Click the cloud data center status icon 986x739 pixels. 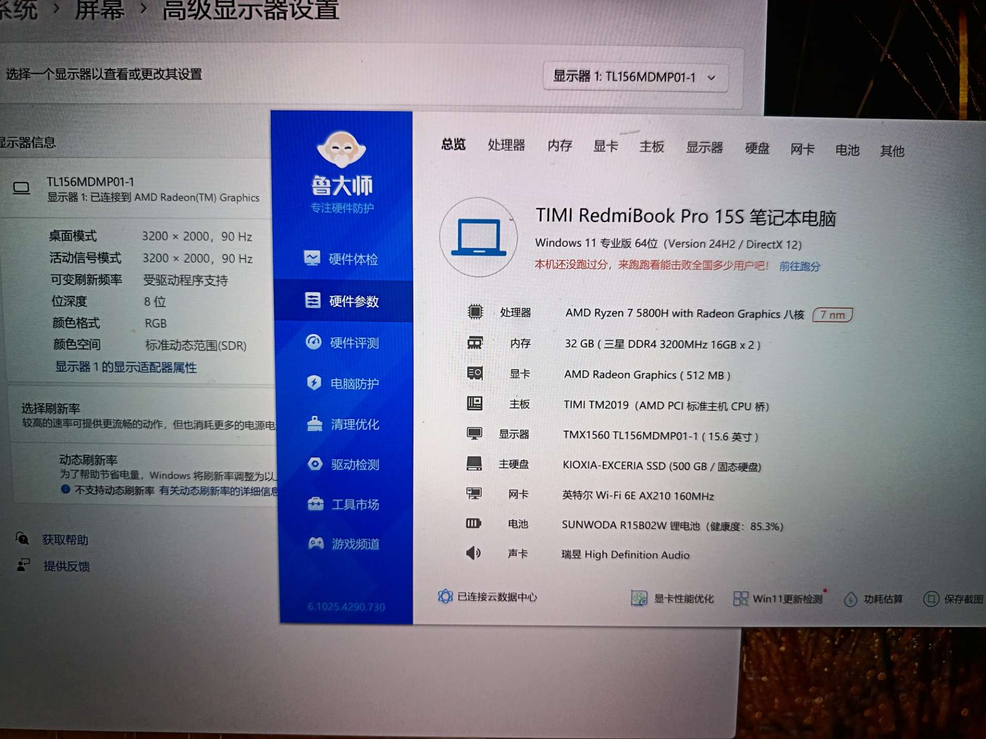445,596
